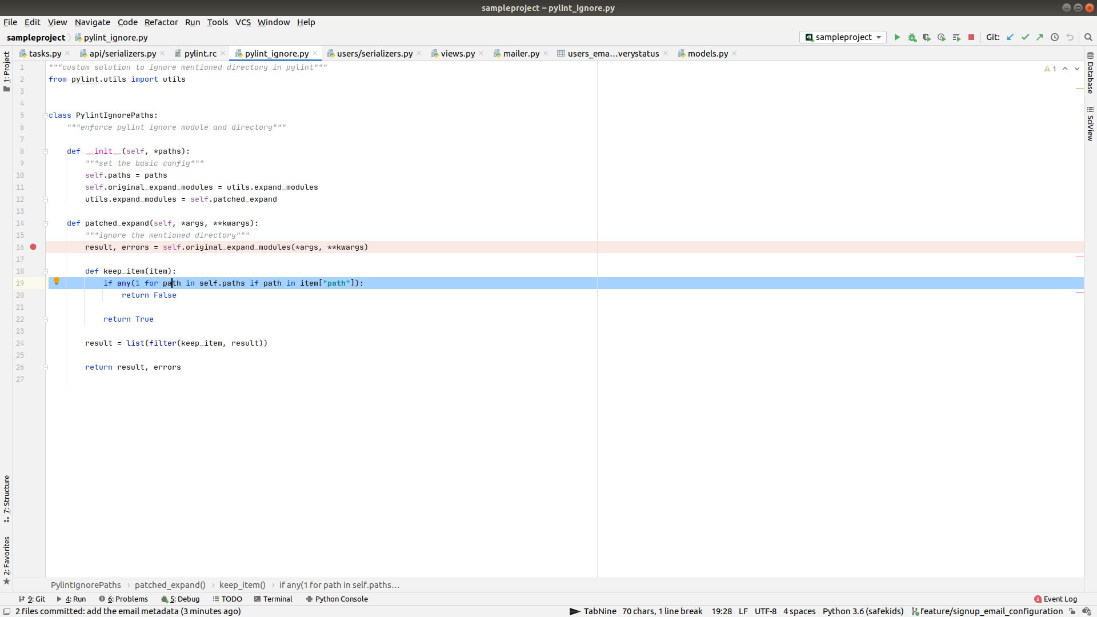Toggle breakpoint on line 16
This screenshot has height=617, width=1097.
tap(33, 247)
